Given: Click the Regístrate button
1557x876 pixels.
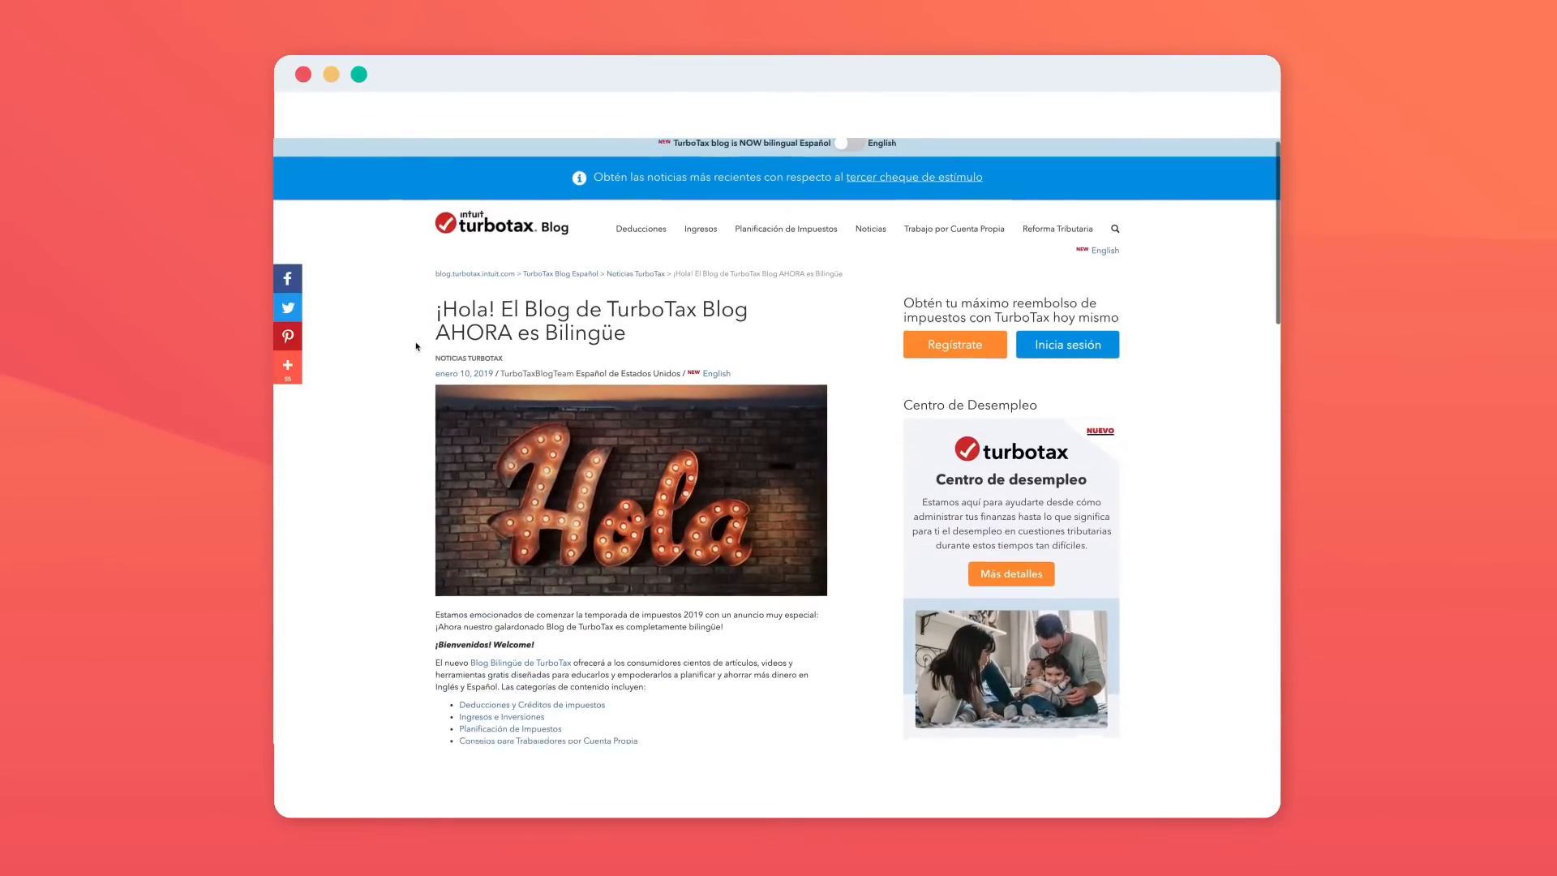Looking at the screenshot, I should pyautogui.click(x=954, y=345).
